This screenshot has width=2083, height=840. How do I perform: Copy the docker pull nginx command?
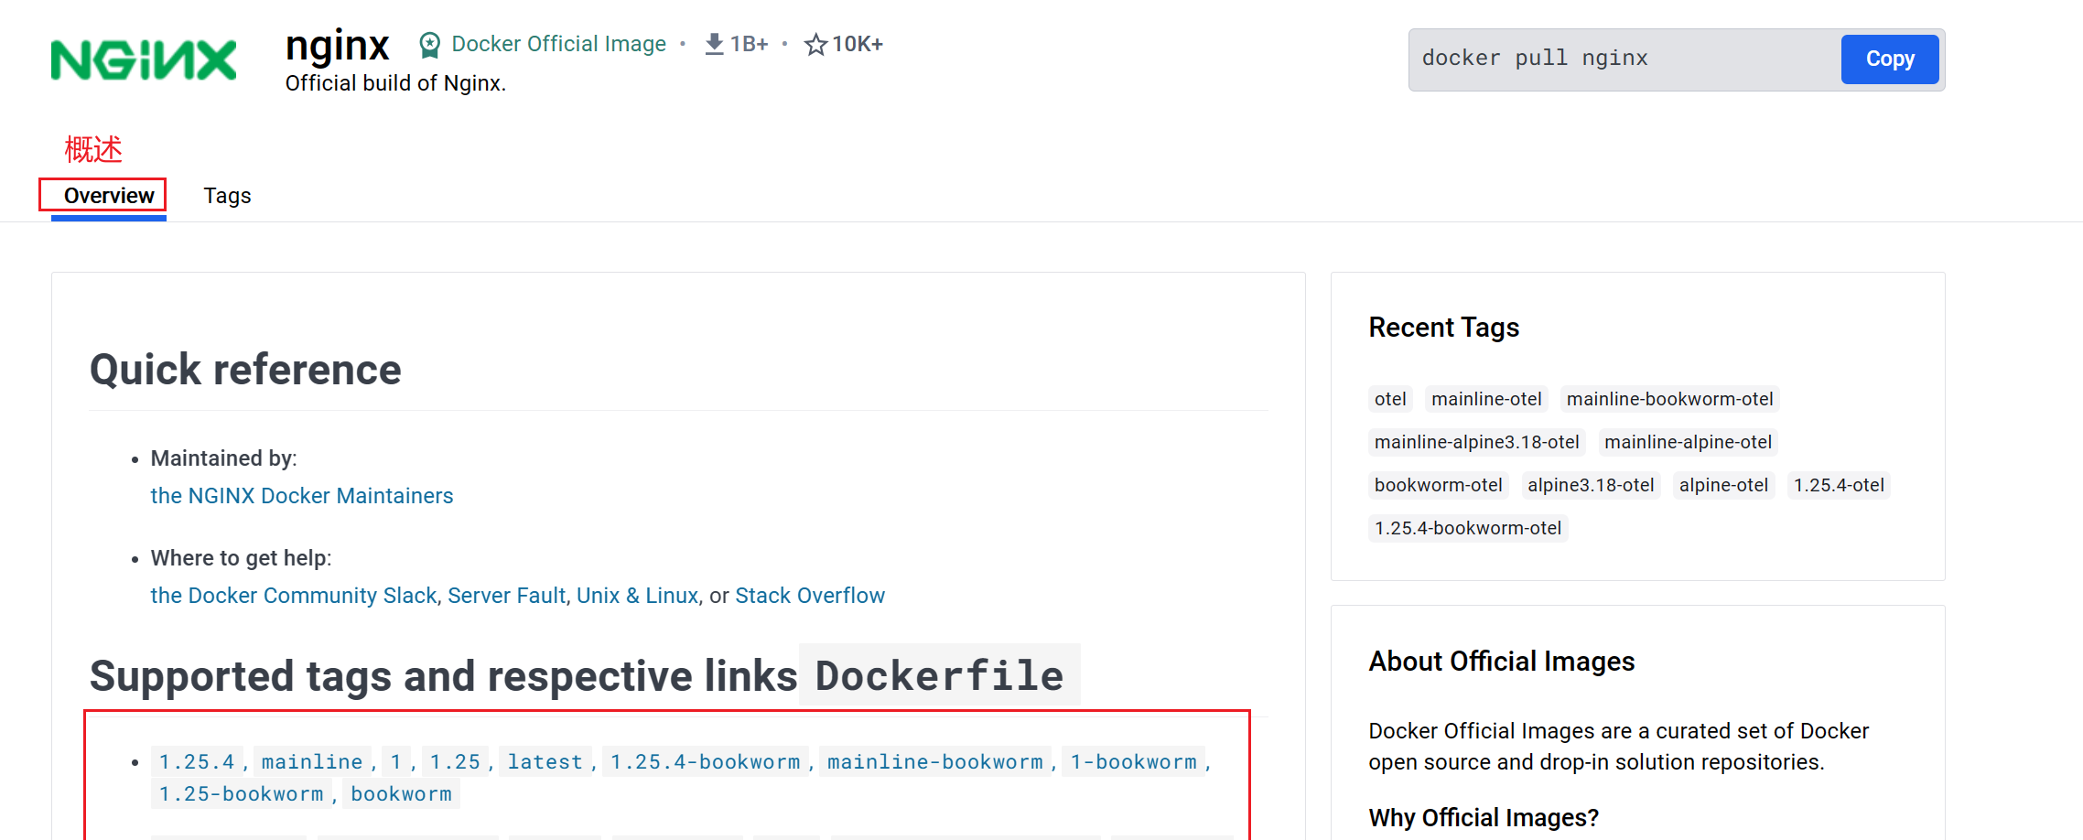(1890, 59)
